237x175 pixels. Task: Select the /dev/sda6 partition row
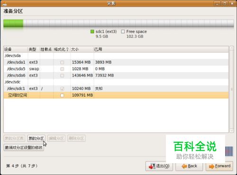[116, 75]
